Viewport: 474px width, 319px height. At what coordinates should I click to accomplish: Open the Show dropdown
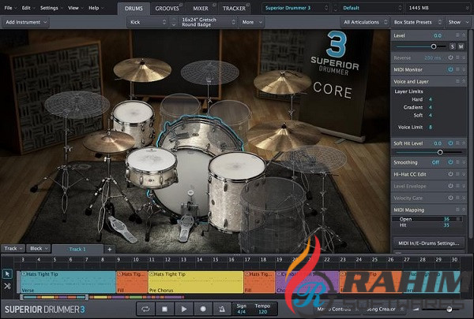457,22
